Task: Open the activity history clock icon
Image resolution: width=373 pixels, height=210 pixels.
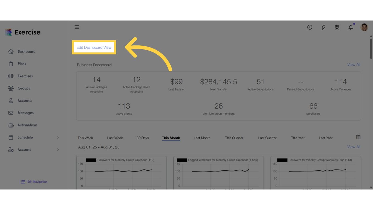Action: click(x=310, y=27)
